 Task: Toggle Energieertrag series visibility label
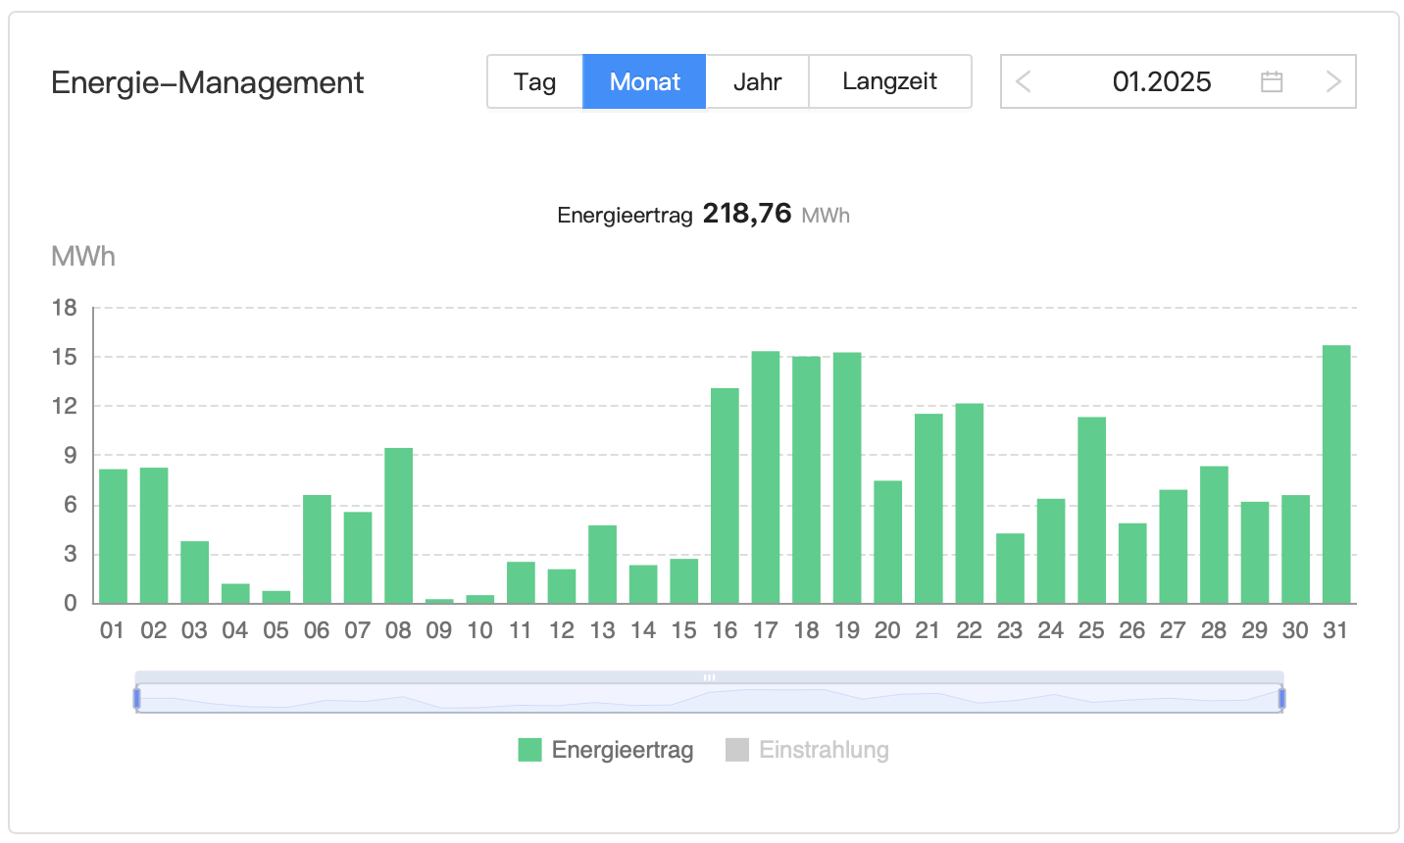(x=623, y=750)
